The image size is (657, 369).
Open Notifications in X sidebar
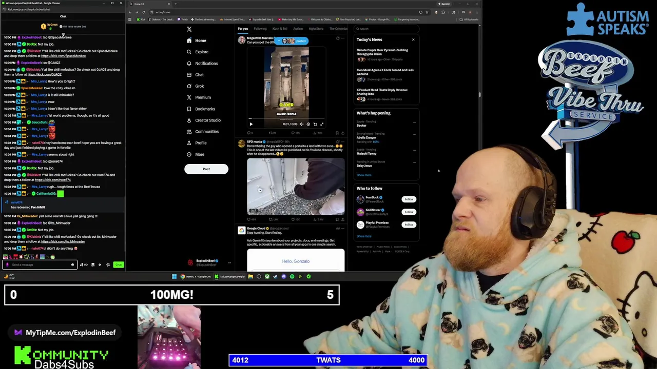(x=202, y=63)
